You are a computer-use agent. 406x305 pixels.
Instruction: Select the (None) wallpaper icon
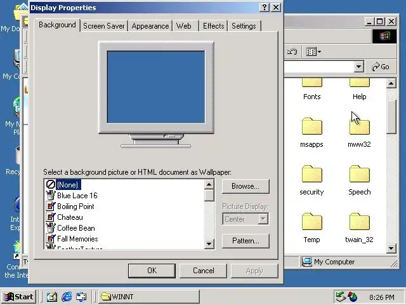51,185
